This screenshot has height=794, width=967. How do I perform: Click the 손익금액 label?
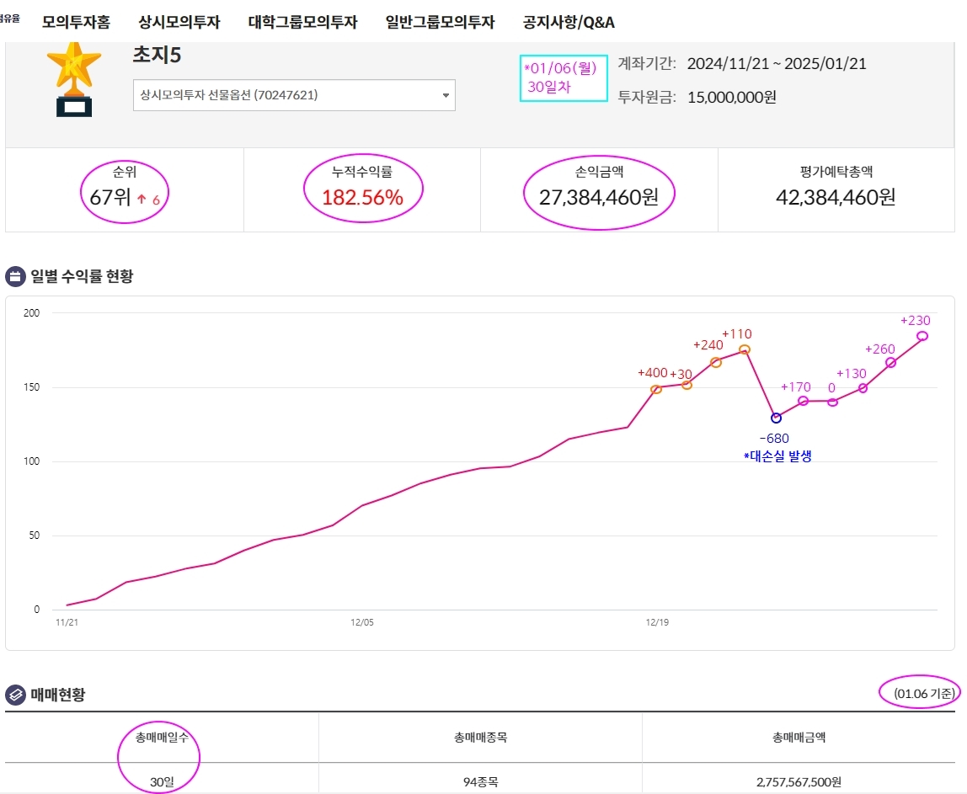pos(599,172)
